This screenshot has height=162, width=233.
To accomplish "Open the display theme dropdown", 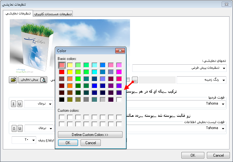I will click(x=224, y=68).
